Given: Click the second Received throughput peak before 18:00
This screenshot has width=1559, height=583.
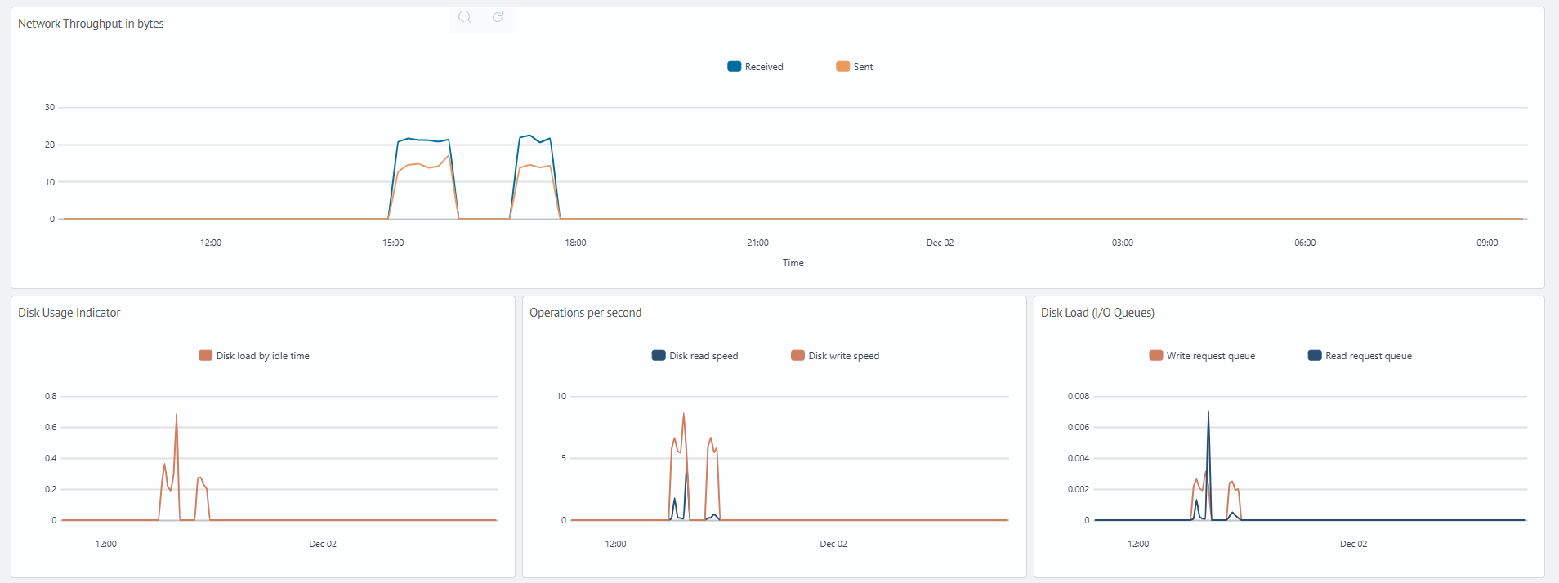Looking at the screenshot, I should (529, 136).
